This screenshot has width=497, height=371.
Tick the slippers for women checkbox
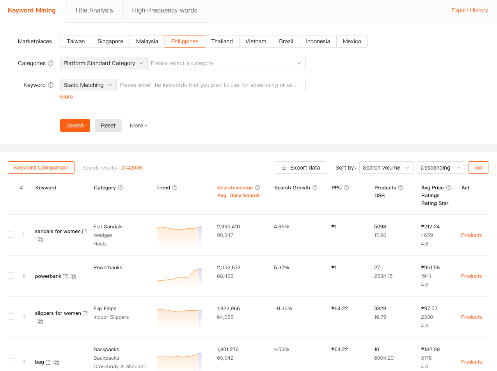tap(11, 316)
